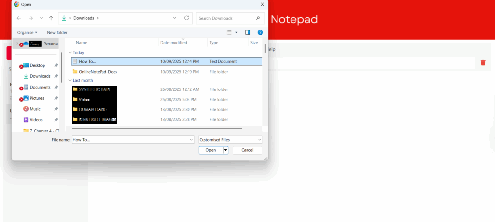Click the Search Downloads field

[226, 18]
